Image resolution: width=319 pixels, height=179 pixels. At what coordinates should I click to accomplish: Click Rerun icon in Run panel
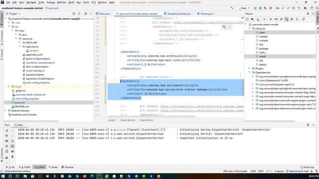(6, 130)
